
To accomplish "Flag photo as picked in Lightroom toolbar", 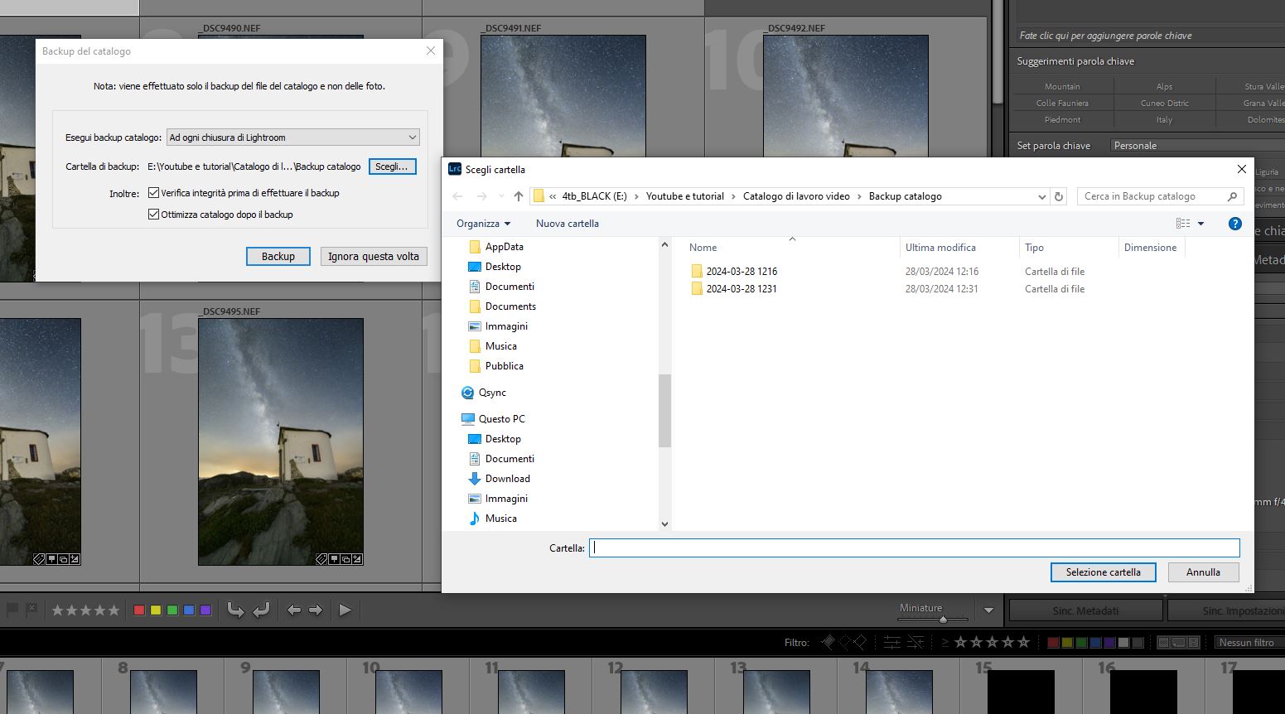I will point(12,610).
